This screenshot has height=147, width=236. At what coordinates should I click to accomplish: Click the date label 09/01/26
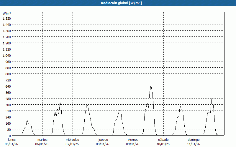pyautogui.click(x=133, y=144)
